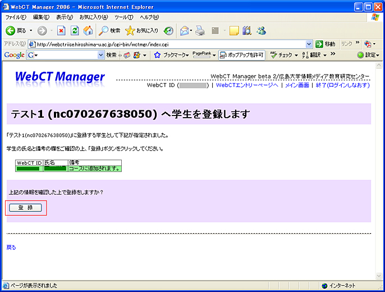Click the 備考 column header

tap(94, 163)
